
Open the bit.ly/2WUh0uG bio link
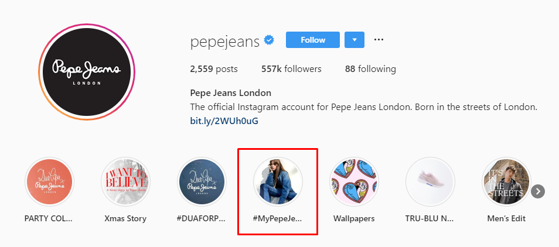224,121
